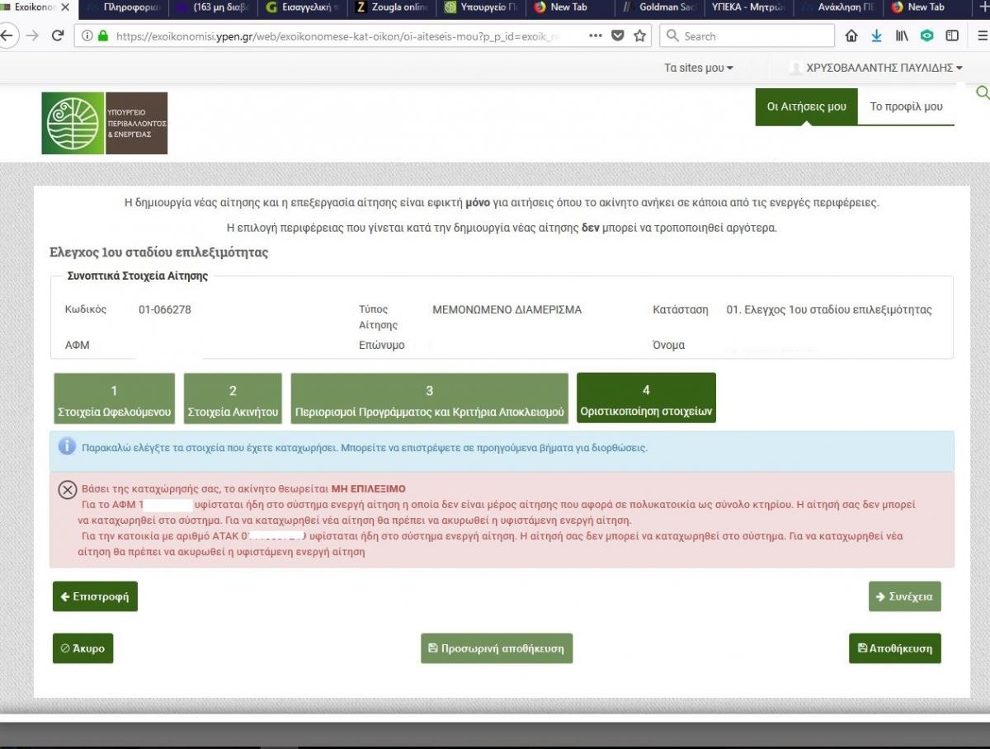Switch to the 'Το προφίλ μου' tab

click(906, 106)
